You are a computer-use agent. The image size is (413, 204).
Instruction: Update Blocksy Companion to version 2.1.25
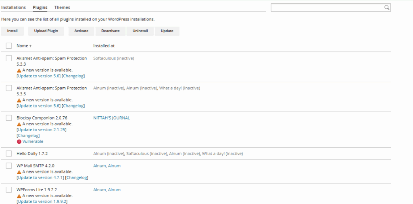tap(42, 130)
